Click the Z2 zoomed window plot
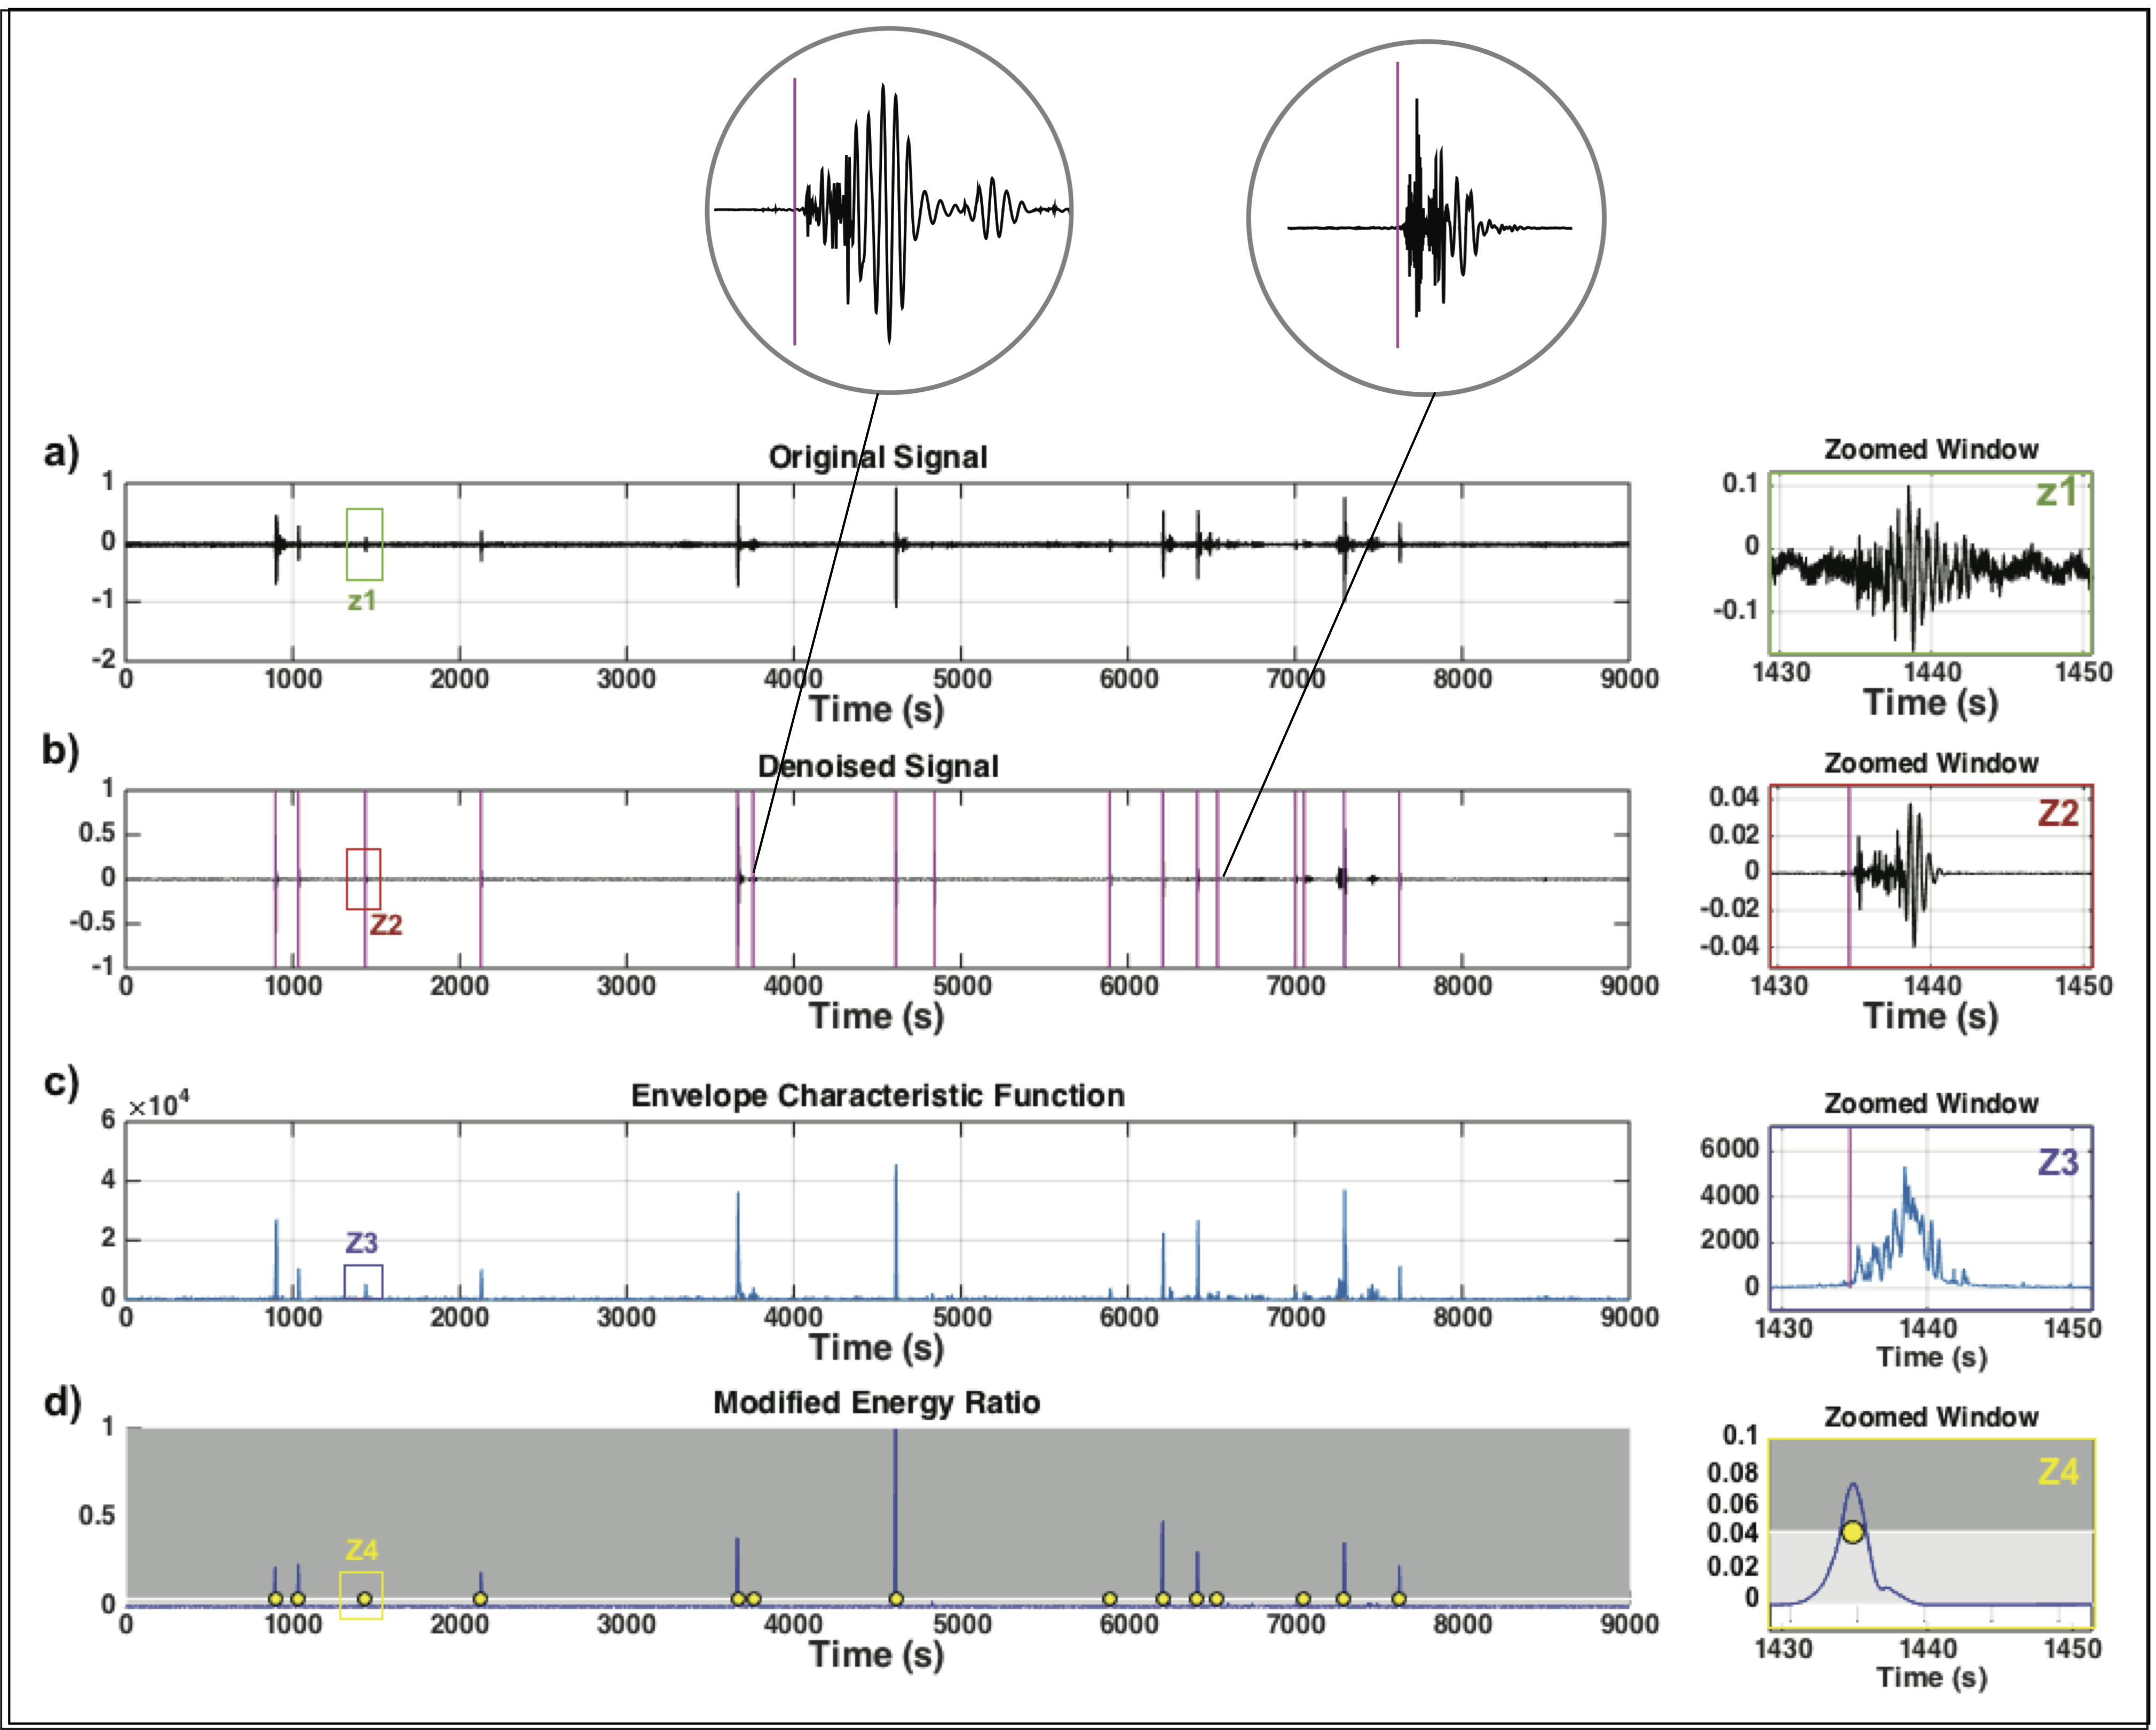The image size is (2156, 1730). [1930, 877]
